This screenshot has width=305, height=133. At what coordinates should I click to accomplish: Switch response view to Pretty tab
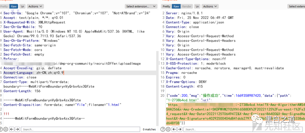(166, 6)
